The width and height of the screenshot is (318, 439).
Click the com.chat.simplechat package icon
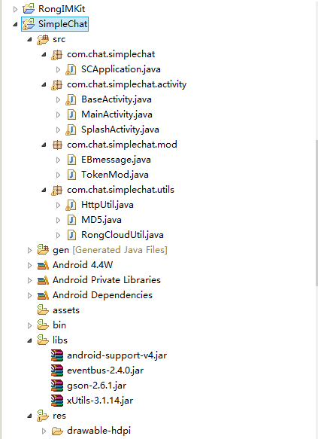(56, 54)
